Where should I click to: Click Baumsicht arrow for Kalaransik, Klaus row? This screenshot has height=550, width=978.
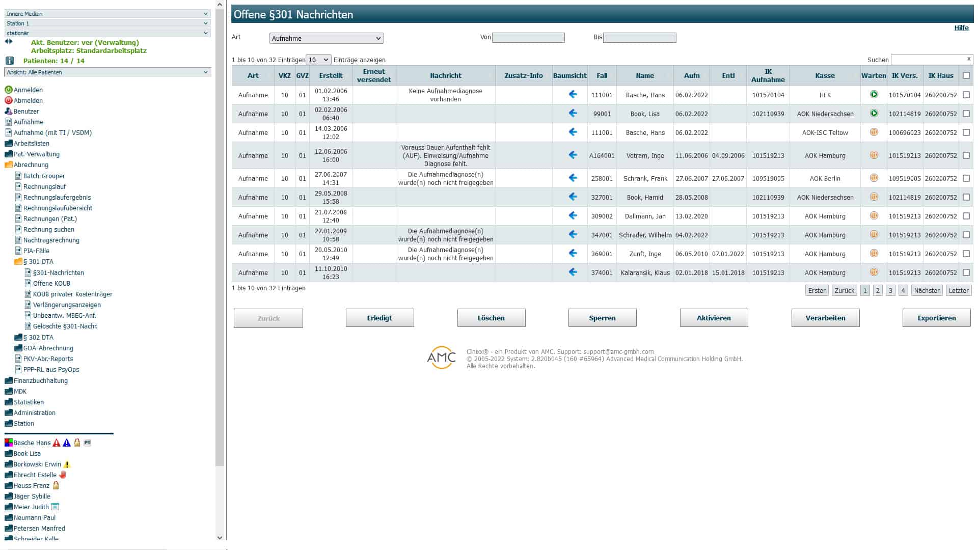point(573,272)
